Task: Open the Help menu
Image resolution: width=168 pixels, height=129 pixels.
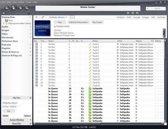Action: click(35, 2)
